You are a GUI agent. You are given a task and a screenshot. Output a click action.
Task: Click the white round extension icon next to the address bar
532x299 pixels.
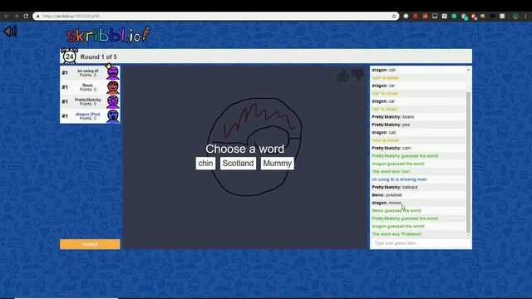coord(406,16)
